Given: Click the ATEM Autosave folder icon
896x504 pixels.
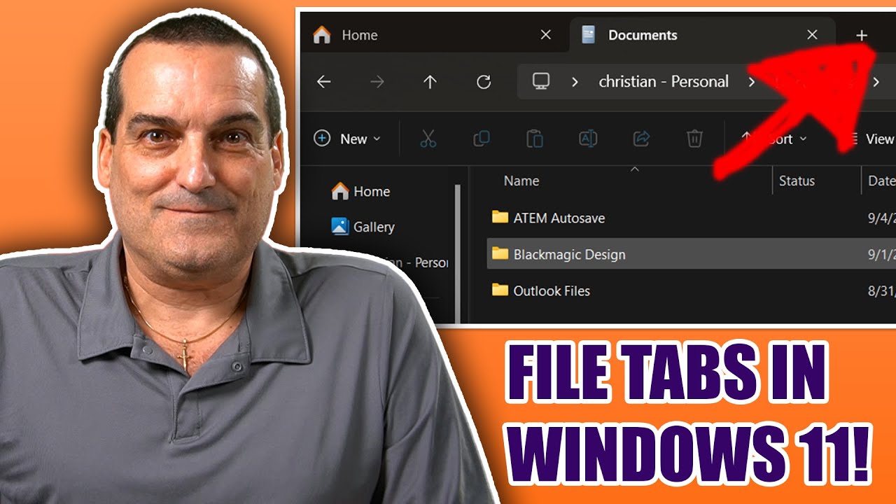Looking at the screenshot, I should (x=500, y=217).
